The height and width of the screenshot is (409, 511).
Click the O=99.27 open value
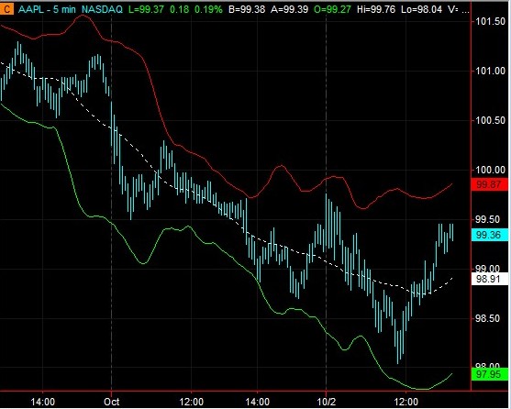(x=332, y=9)
